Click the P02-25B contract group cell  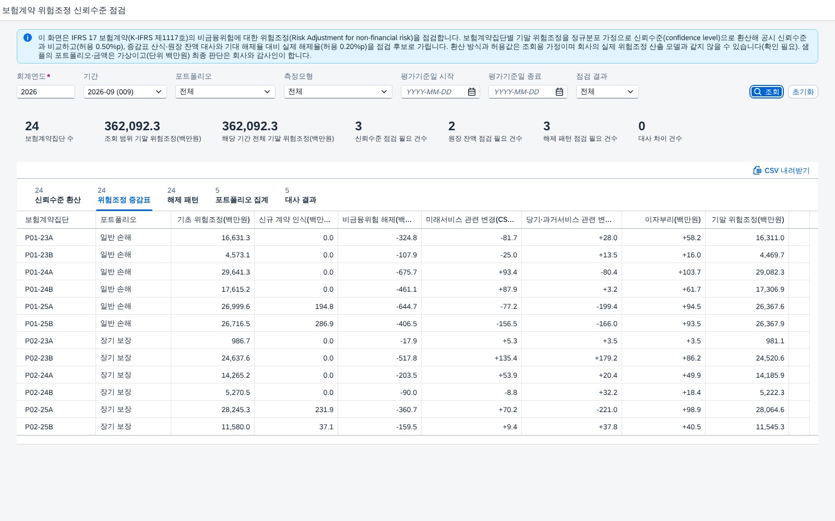click(x=56, y=427)
